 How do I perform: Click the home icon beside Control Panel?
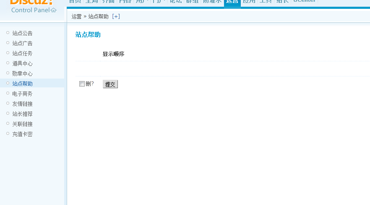click(53, 11)
